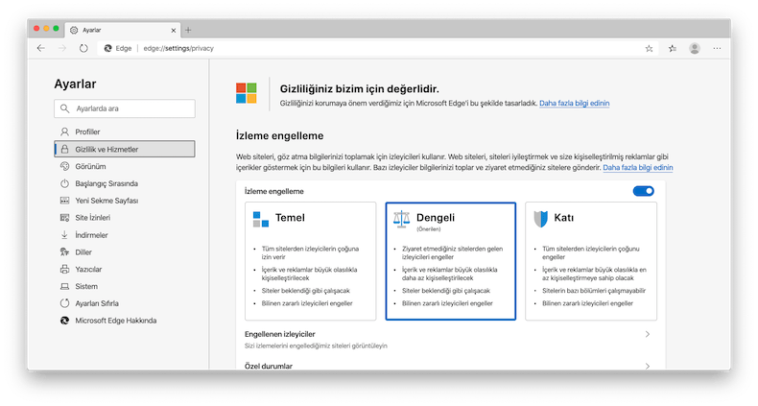Select the Dengeli tracking prevention option
Screen dimensions: 758x406
[x=450, y=261]
